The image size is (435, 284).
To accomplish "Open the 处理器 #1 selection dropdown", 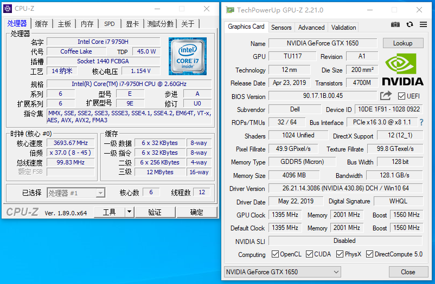I will 76,193.
